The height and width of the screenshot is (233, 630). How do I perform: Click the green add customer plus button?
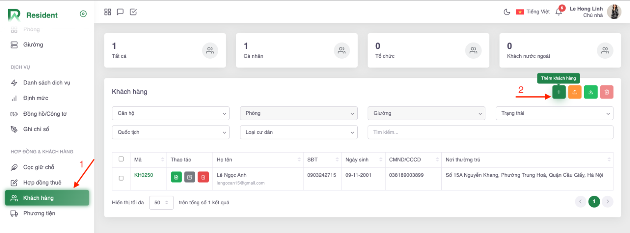[559, 92]
